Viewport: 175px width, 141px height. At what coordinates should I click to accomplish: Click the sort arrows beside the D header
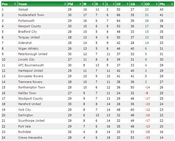(103, 4)
